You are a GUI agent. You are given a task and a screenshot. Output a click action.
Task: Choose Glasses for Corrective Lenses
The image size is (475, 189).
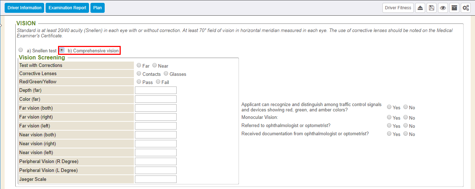click(x=166, y=74)
